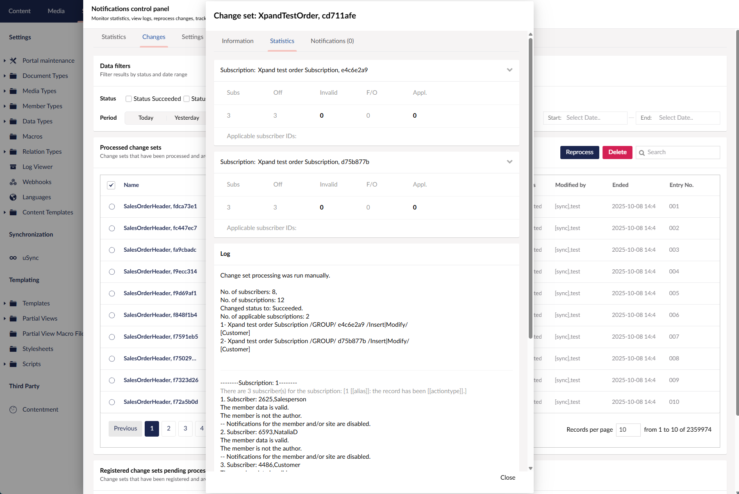Click the Macros folder icon

[13, 137]
